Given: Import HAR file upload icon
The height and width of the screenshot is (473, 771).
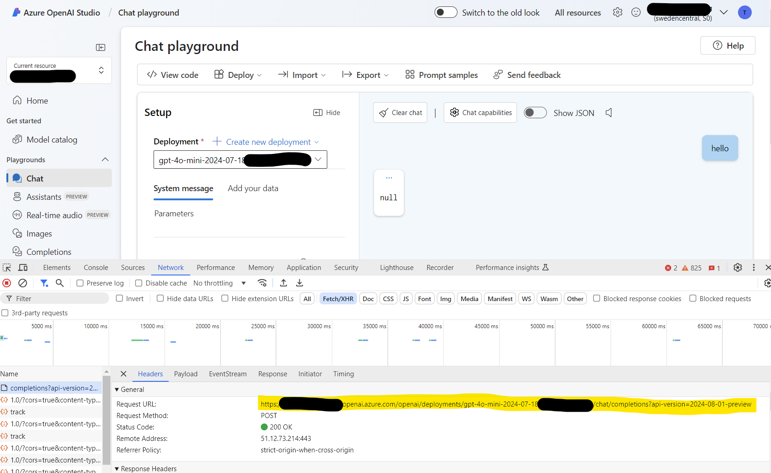Looking at the screenshot, I should point(284,283).
